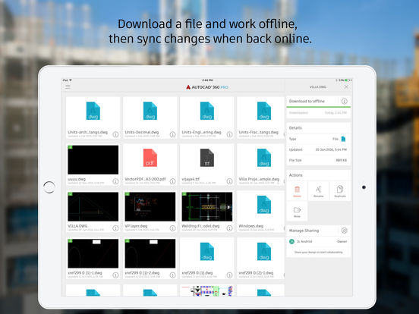Tap the Move folder icon

point(297,210)
